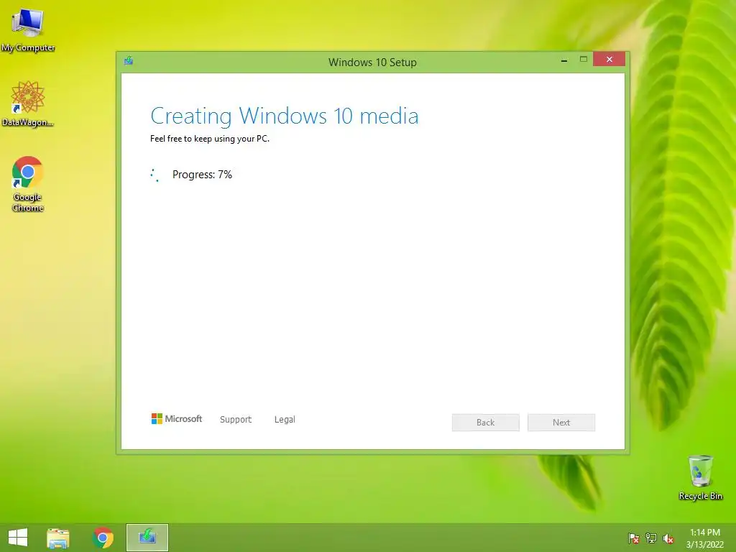Click the Next button
Viewport: 736px width, 552px height.
point(561,423)
